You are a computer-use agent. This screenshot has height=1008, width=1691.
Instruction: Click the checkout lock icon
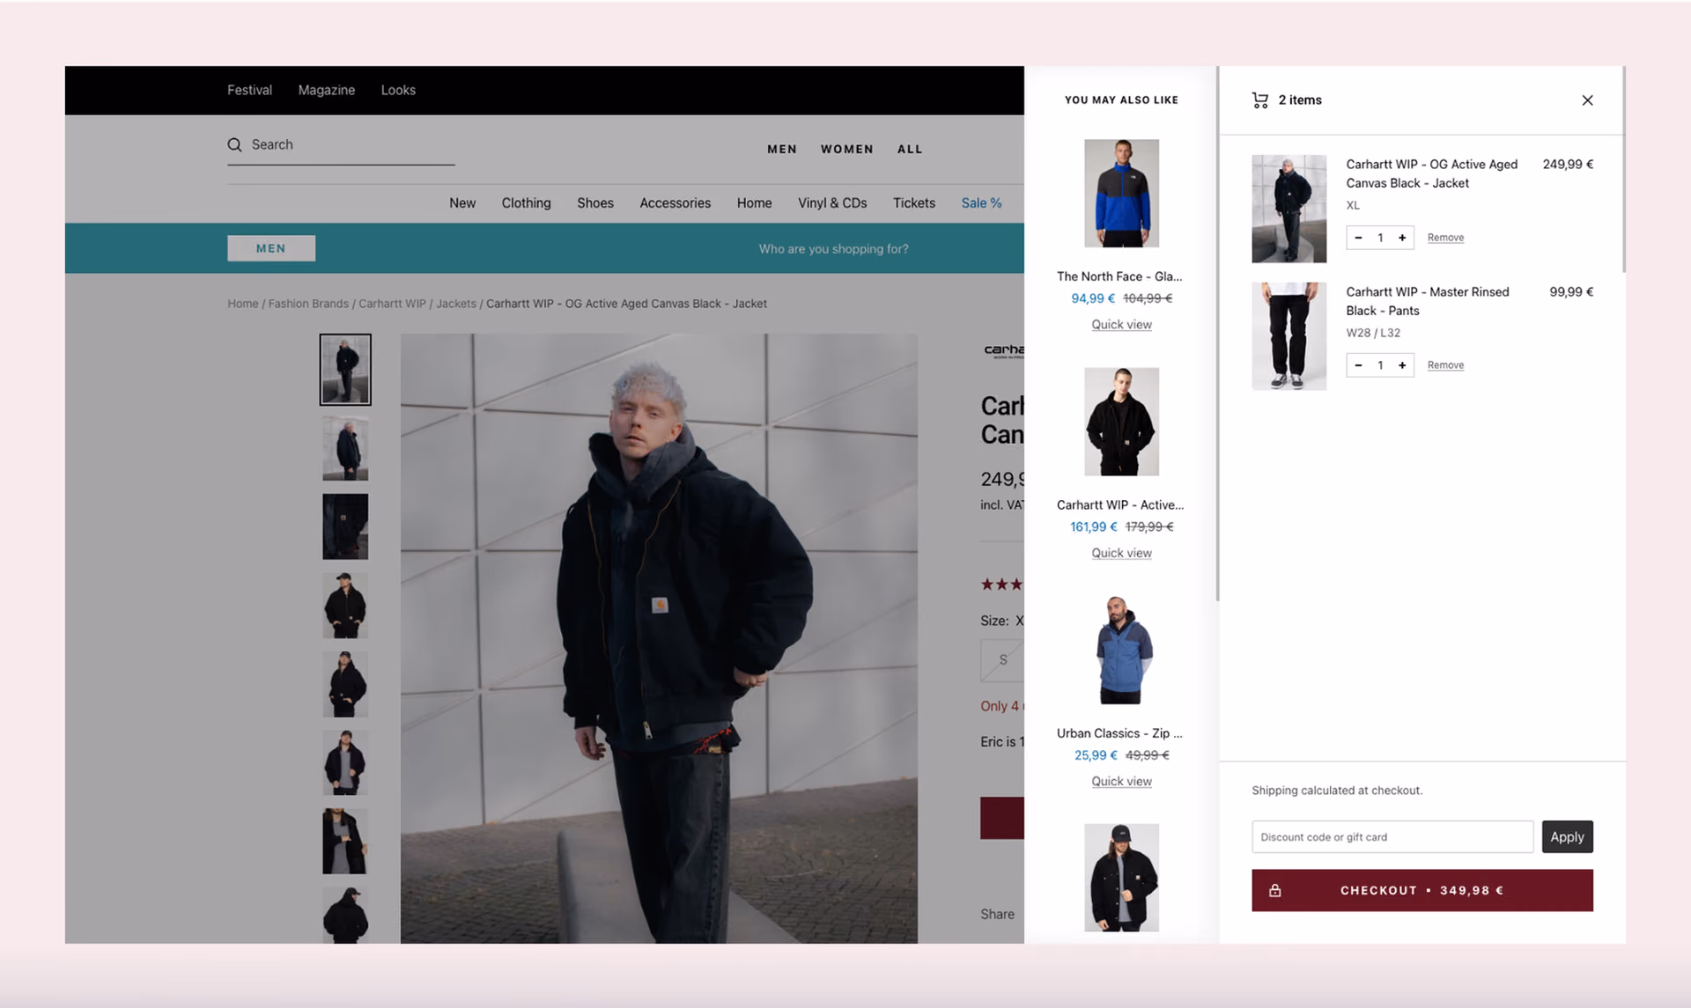(x=1274, y=891)
